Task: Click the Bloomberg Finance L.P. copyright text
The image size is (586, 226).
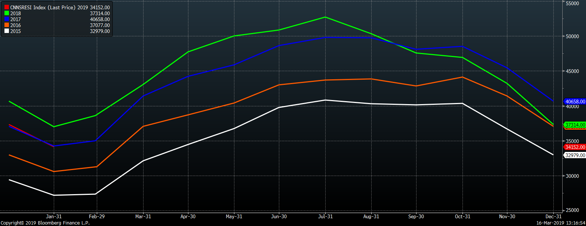Action: pos(45,223)
